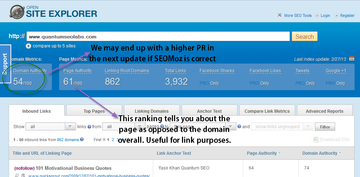360x177 pixels.
Task: Click the tools icon beside More SEO Tools
Action: coord(279,15)
